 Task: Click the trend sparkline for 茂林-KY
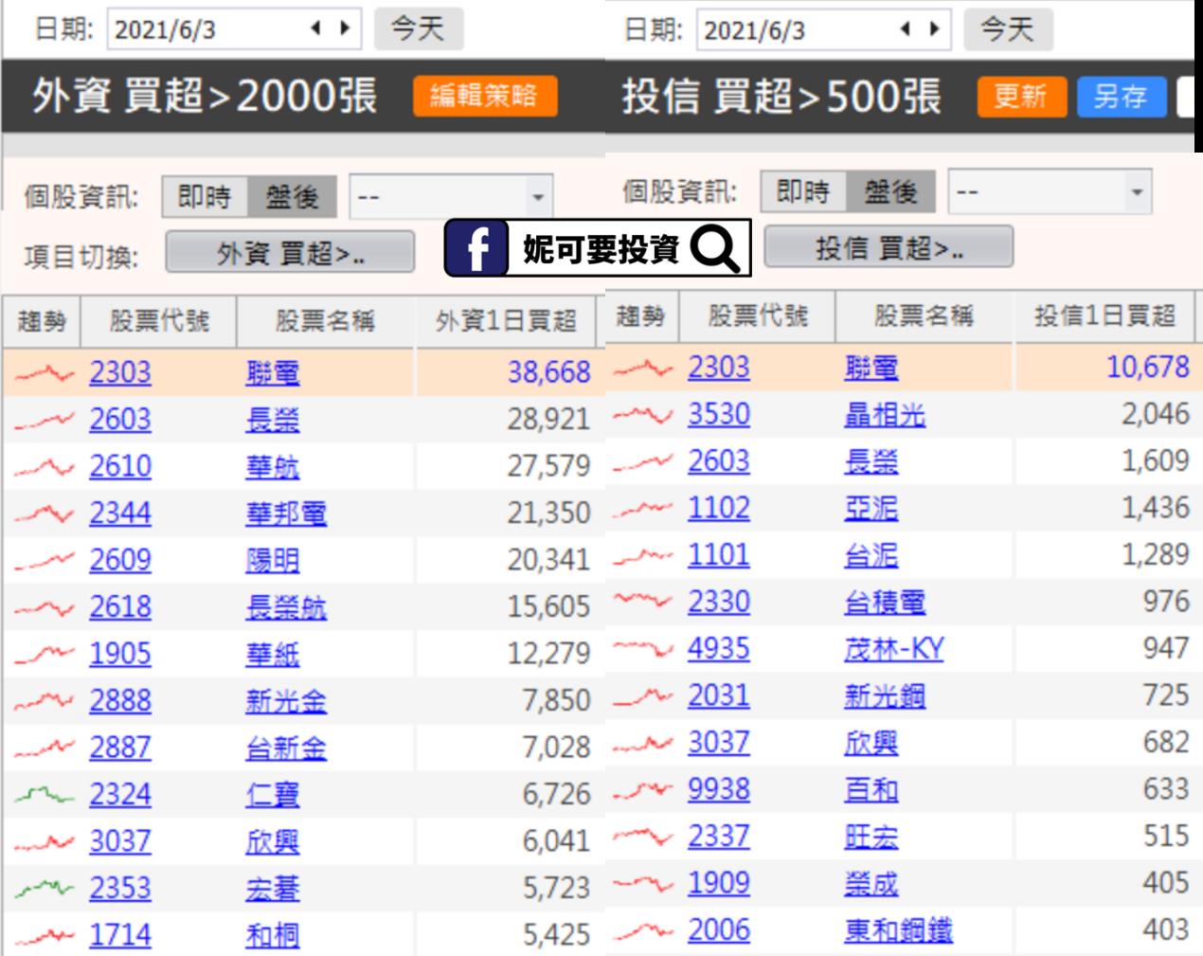coord(642,649)
